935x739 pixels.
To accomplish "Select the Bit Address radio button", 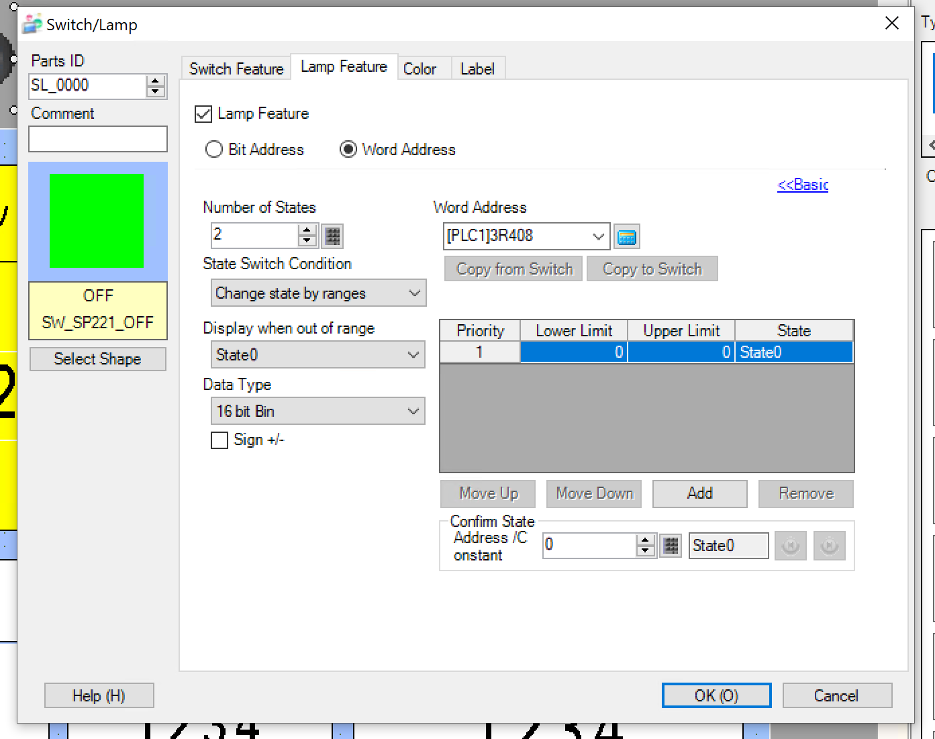I will pyautogui.click(x=214, y=150).
